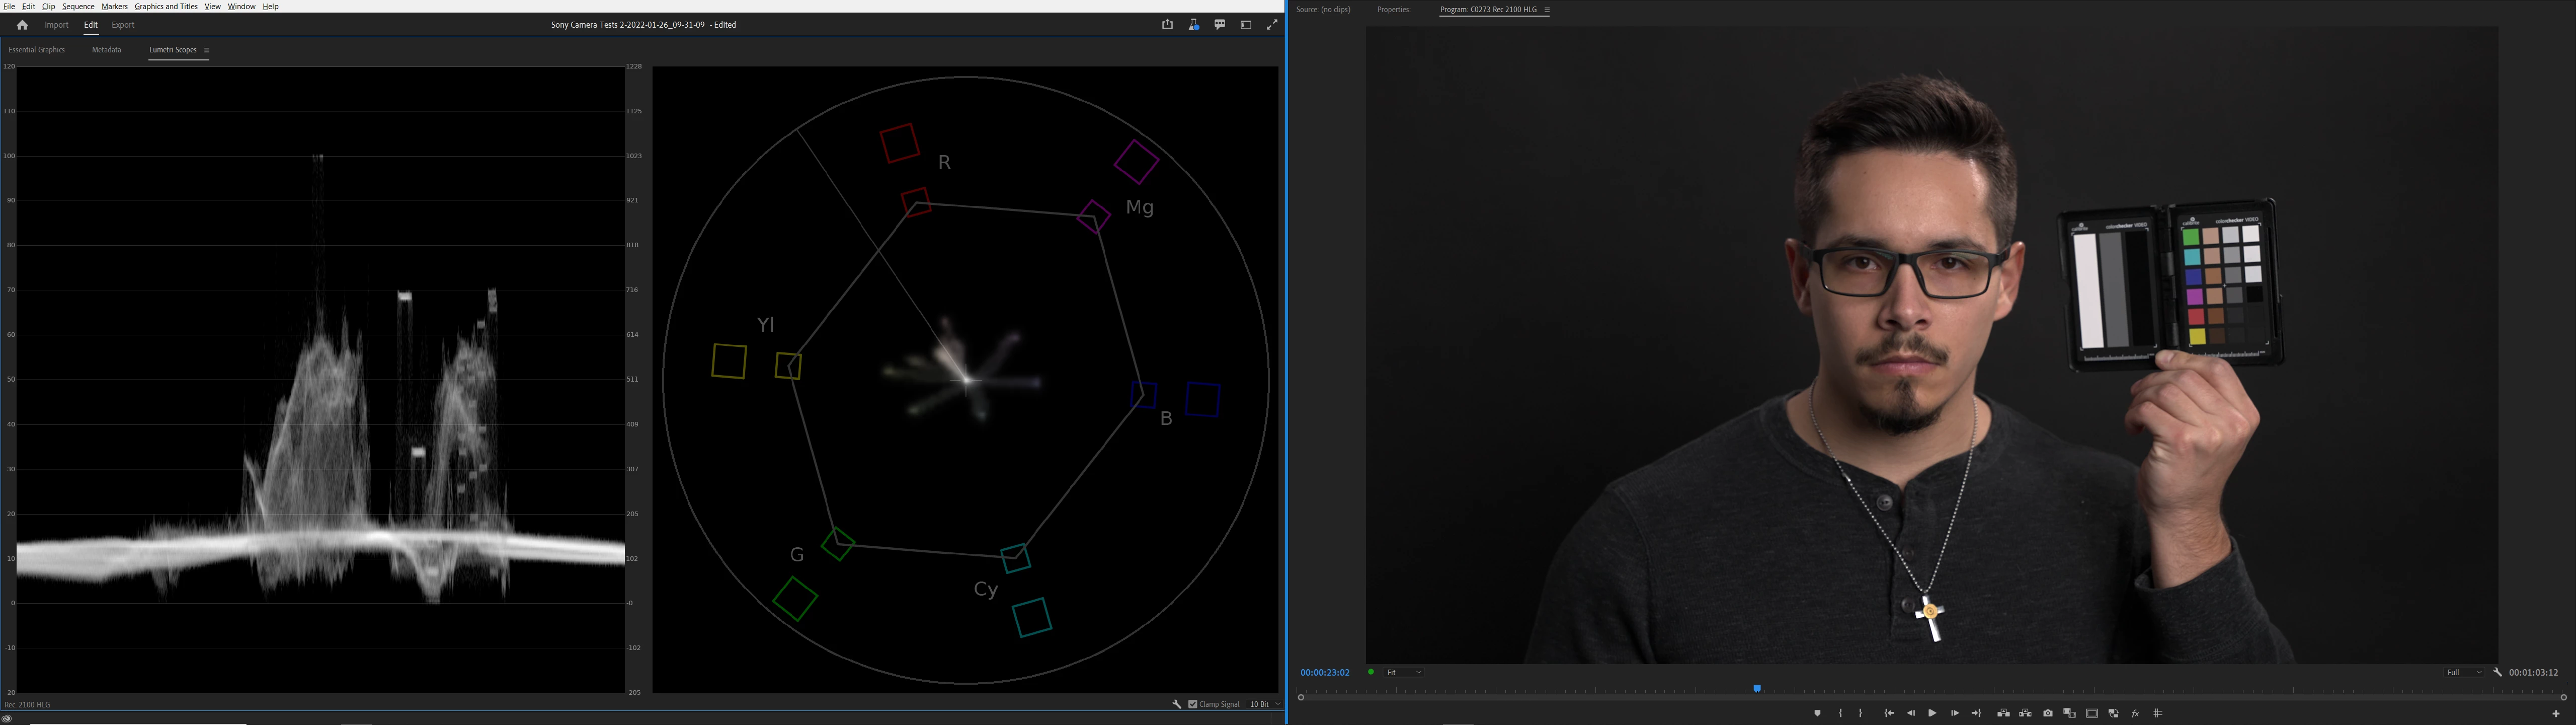Screen dimensions: 2576x725
Task: Click the Home icon
Action: (22, 25)
